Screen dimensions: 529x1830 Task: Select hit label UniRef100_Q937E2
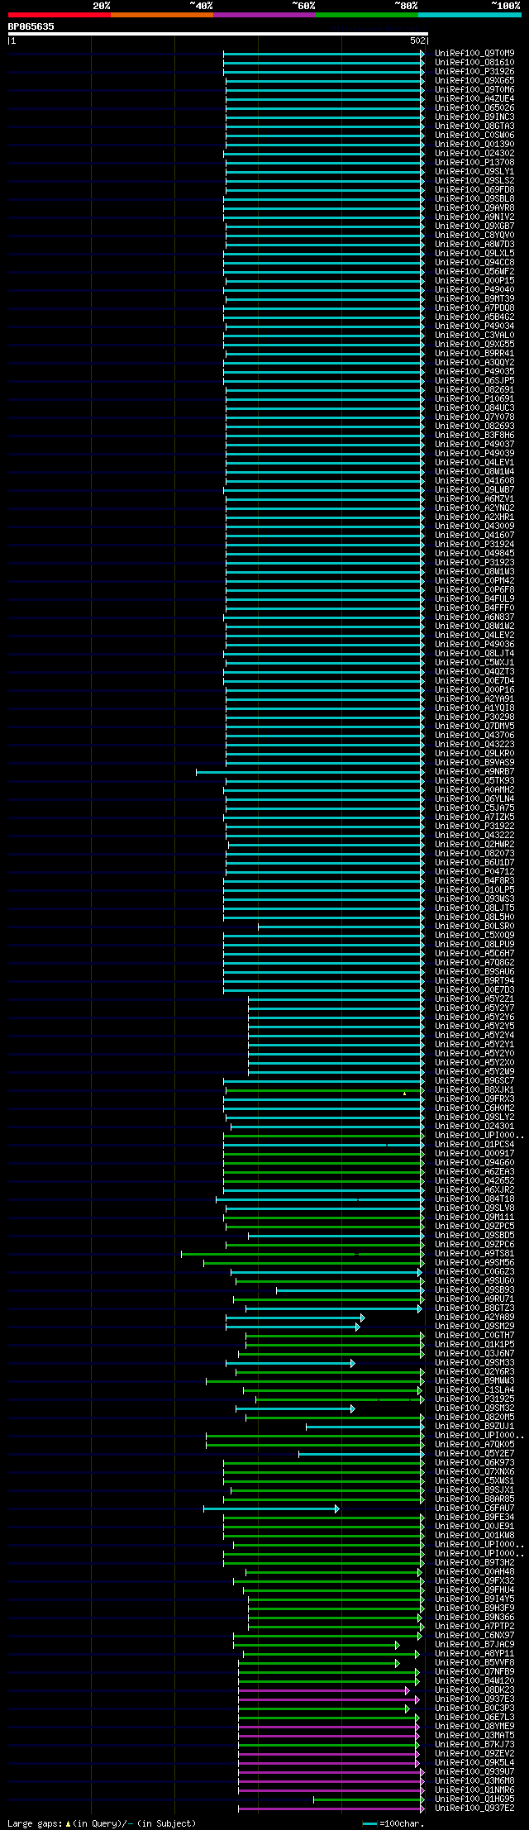tap(474, 1809)
